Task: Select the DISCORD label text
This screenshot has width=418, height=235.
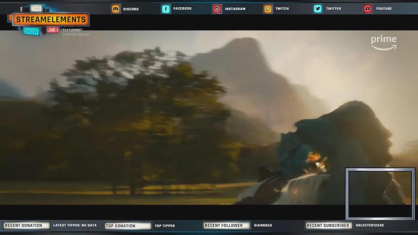Action: [x=131, y=9]
